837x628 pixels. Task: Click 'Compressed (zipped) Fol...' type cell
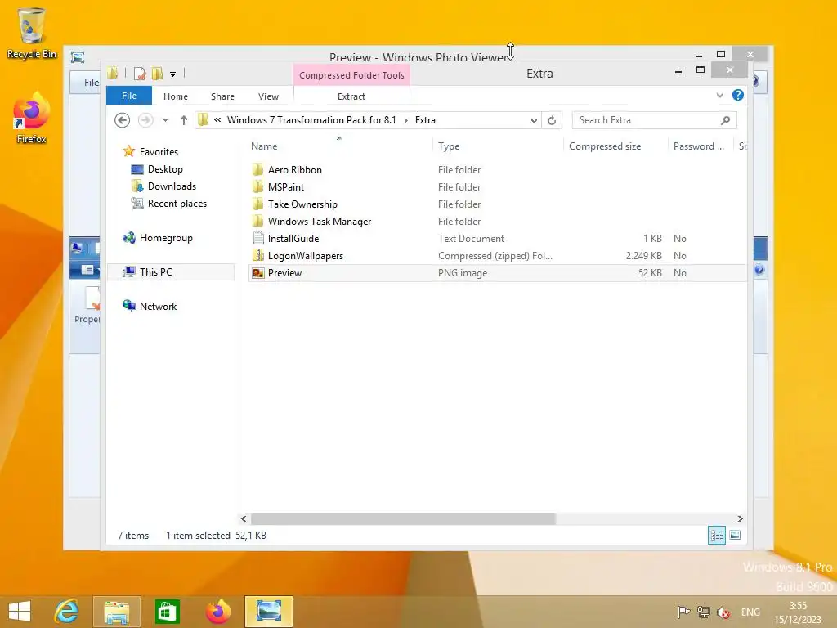point(495,256)
